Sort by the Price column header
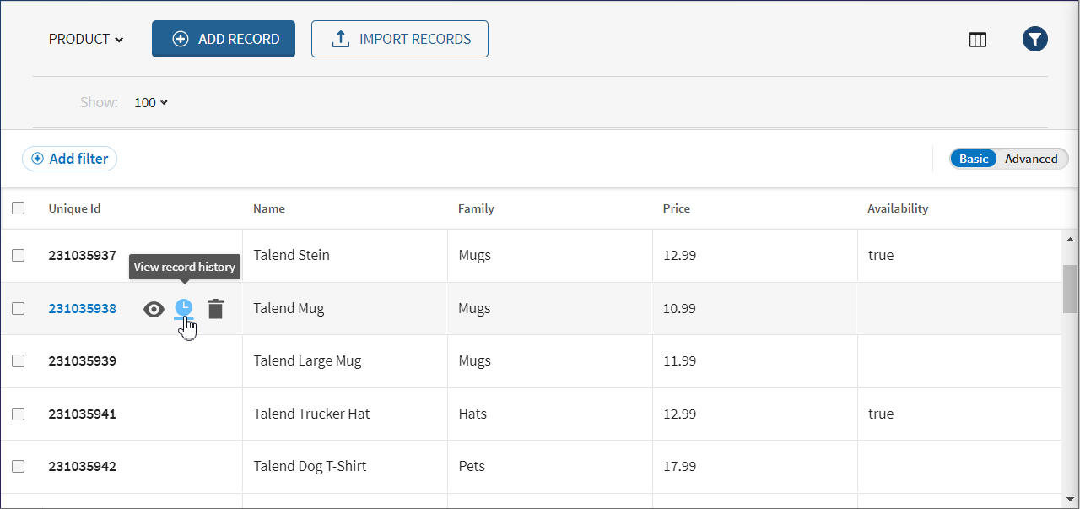 coord(677,208)
